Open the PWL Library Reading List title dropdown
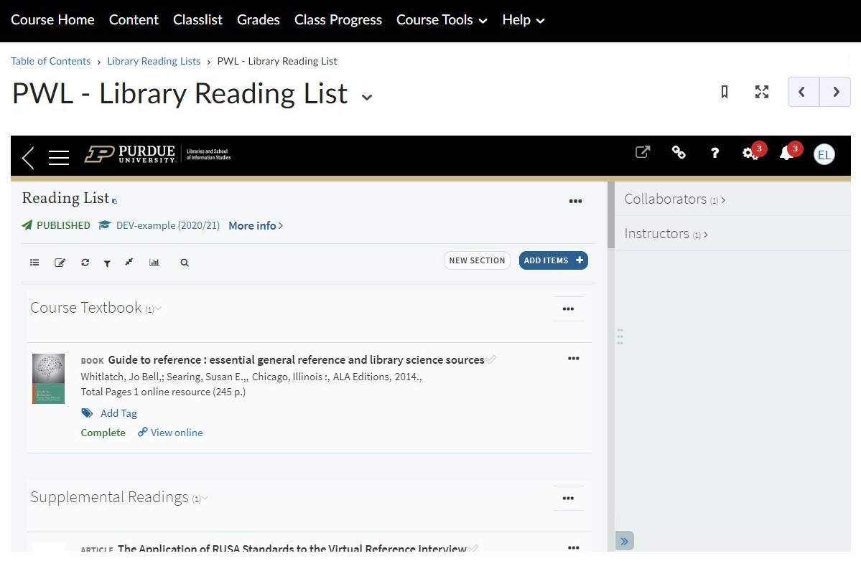This screenshot has height=561, width=861. 366,97
